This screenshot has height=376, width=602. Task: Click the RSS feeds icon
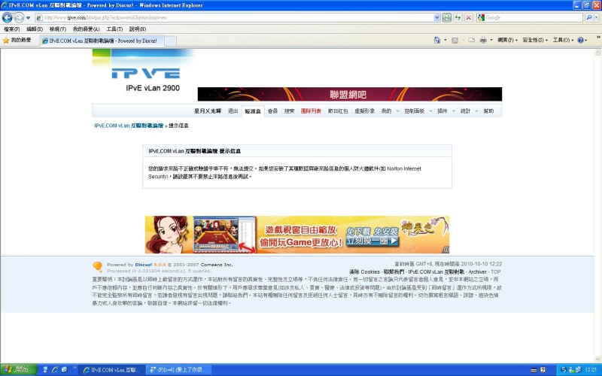(x=455, y=40)
